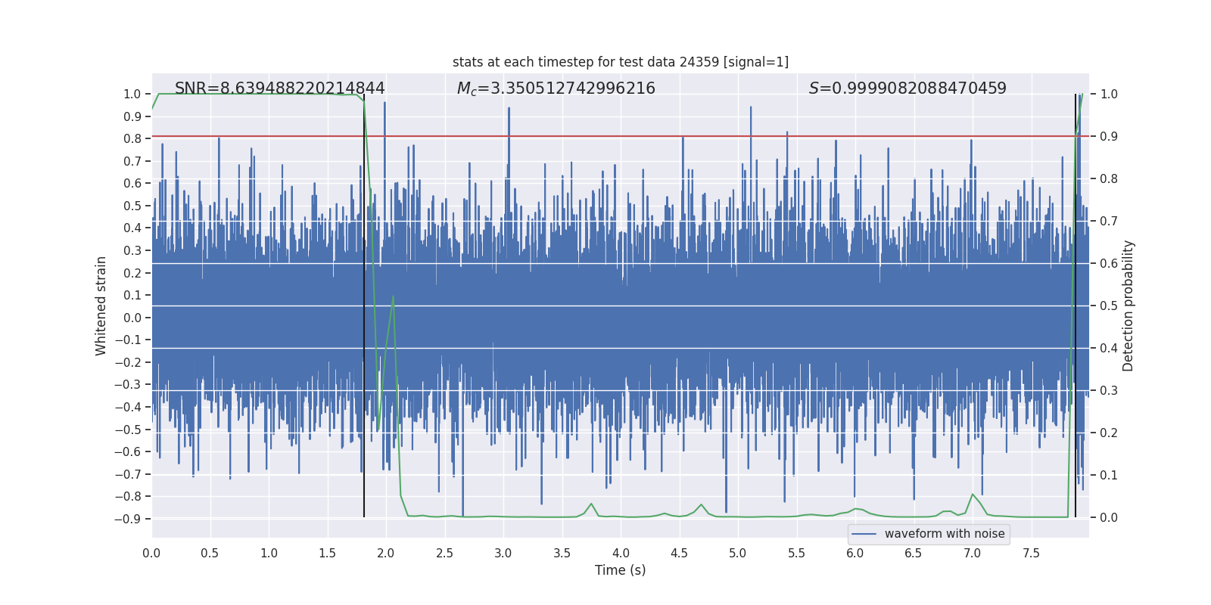Click the chirp mass Mc annotation

(556, 88)
